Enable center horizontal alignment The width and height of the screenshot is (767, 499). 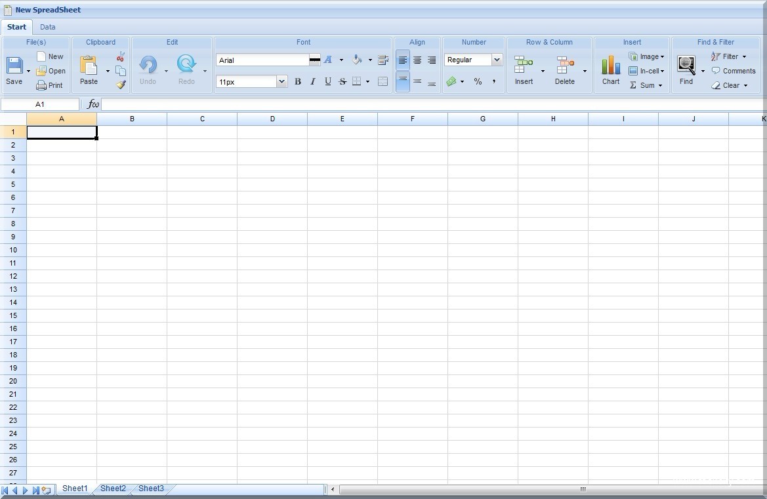pos(417,60)
